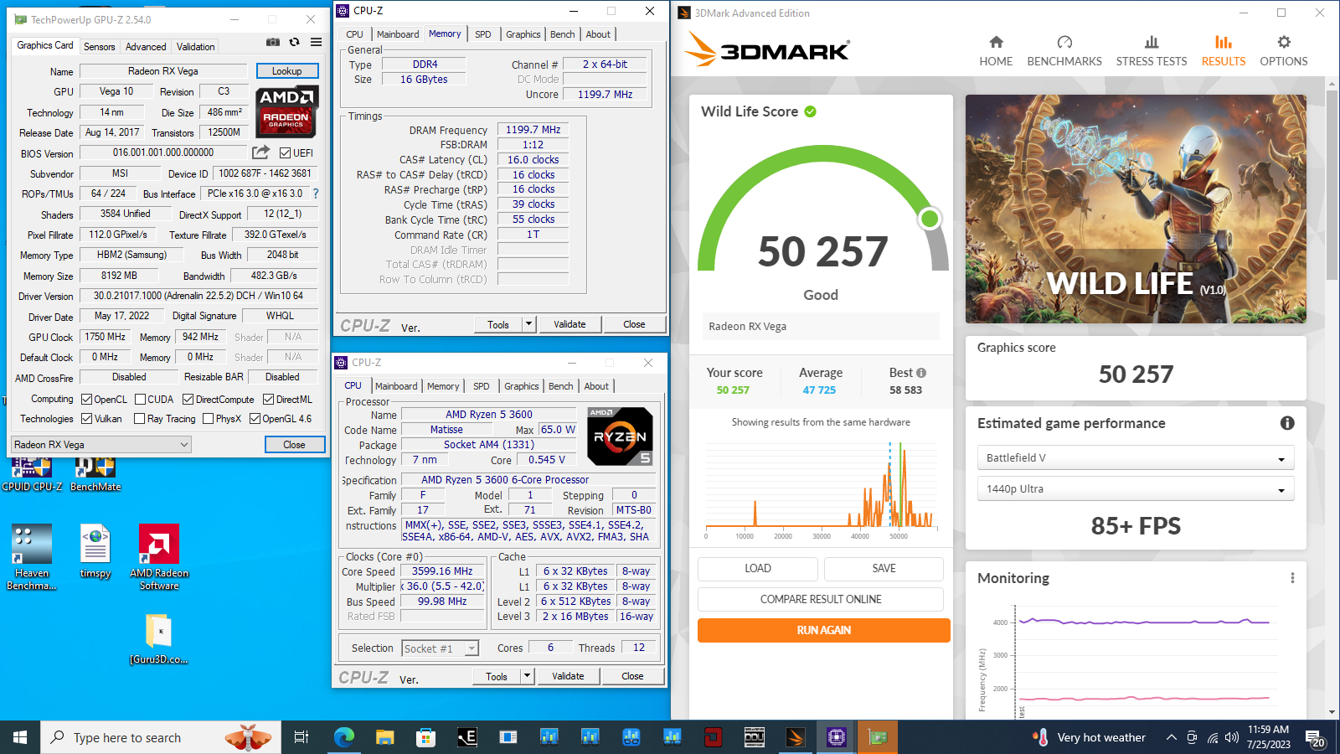The image size is (1340, 754).
Task: Click RUN AGAIN in 3DMark
Action: (x=824, y=630)
